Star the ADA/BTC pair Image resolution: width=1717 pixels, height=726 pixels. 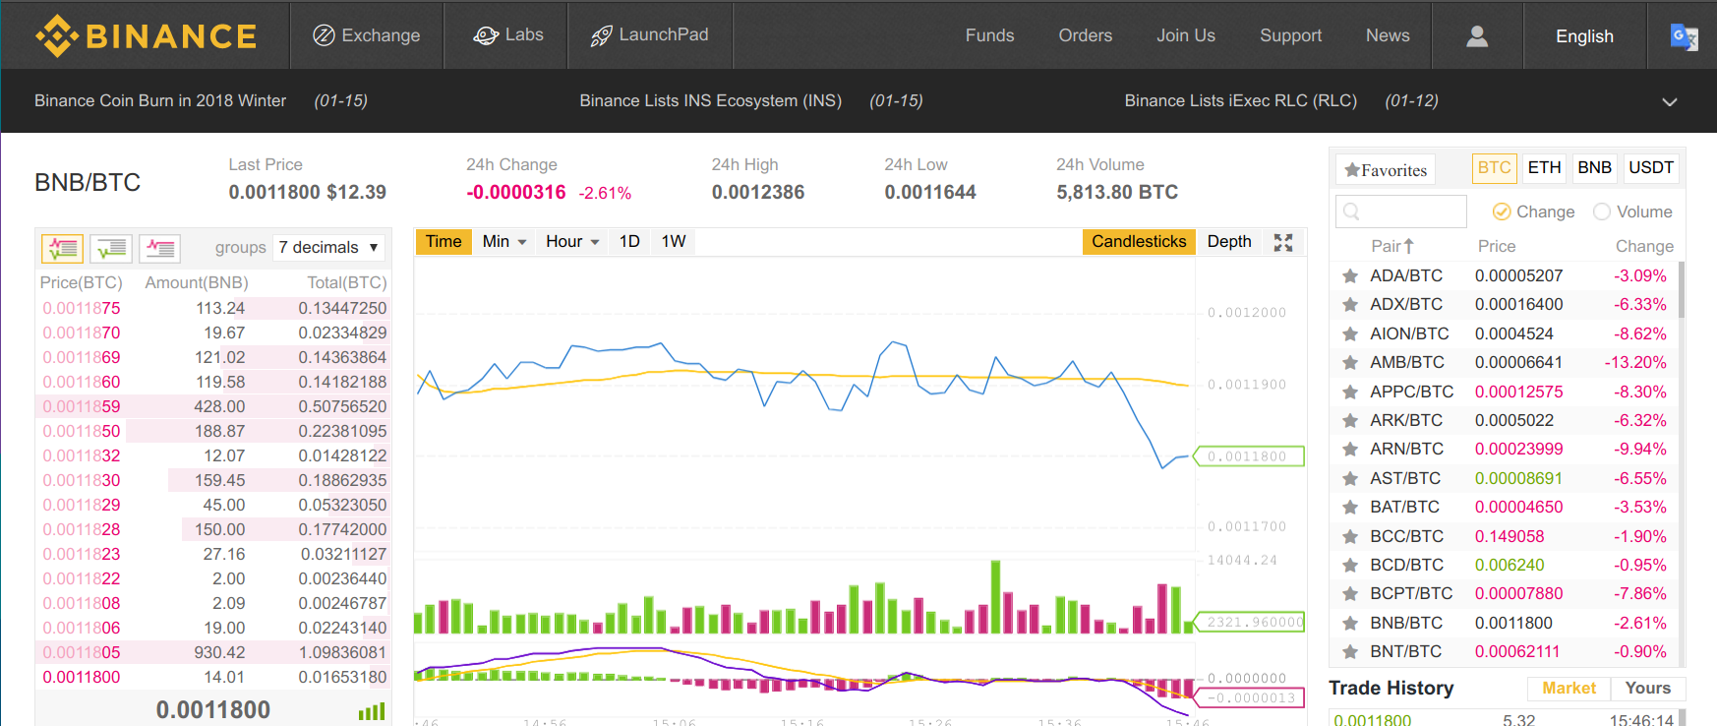[x=1350, y=276]
